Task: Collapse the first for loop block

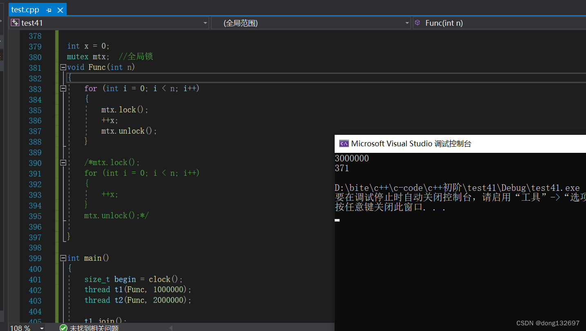Action: pos(63,88)
